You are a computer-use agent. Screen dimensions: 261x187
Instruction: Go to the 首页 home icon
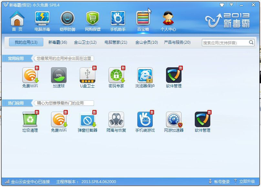(x=17, y=21)
